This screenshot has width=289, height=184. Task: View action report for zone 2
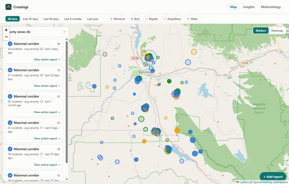pyautogui.click(x=47, y=86)
